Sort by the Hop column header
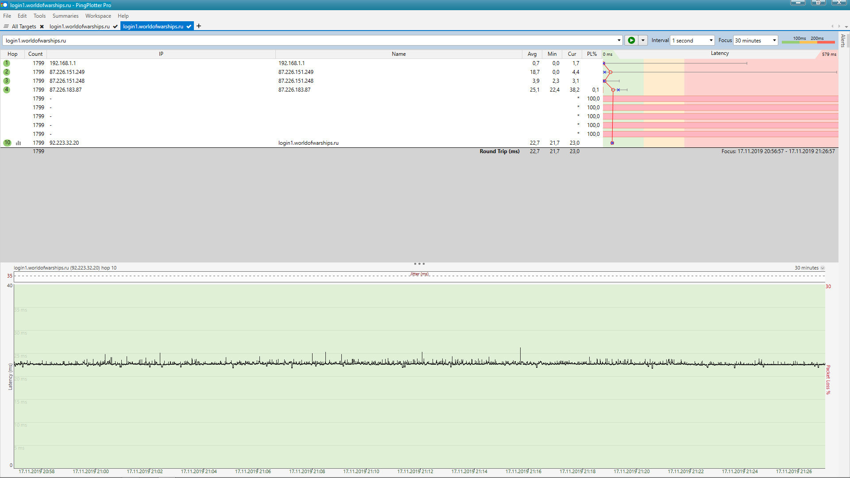The height and width of the screenshot is (478, 850). (x=12, y=54)
